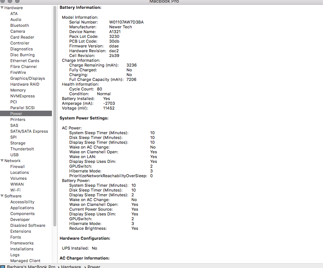Image resolution: width=323 pixels, height=268 pixels.
Task: Click the computer icon in path bar
Action: point(3,267)
